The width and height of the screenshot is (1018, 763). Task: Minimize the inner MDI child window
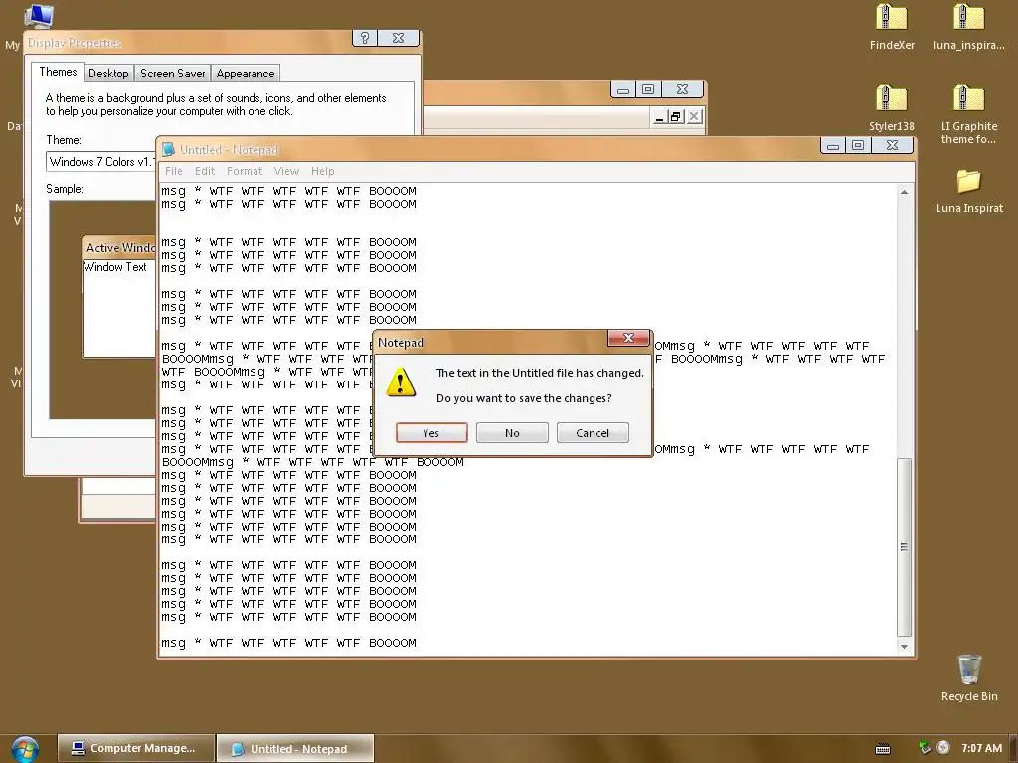click(x=660, y=117)
